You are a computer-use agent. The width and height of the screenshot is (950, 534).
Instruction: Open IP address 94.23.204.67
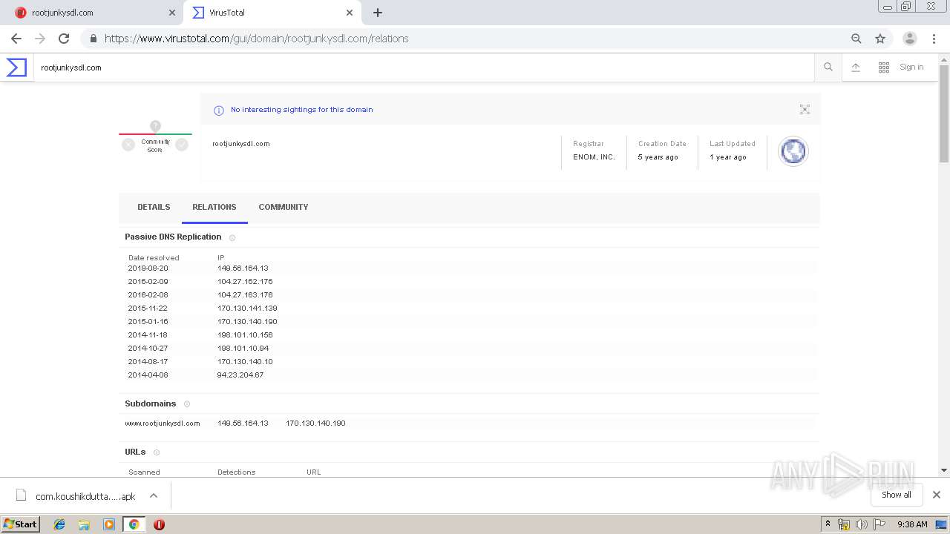[240, 375]
